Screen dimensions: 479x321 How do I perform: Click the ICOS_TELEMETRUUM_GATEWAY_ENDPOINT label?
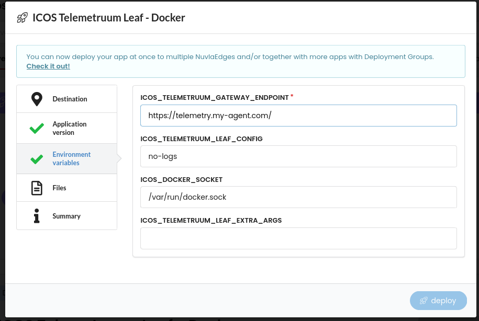coord(215,98)
